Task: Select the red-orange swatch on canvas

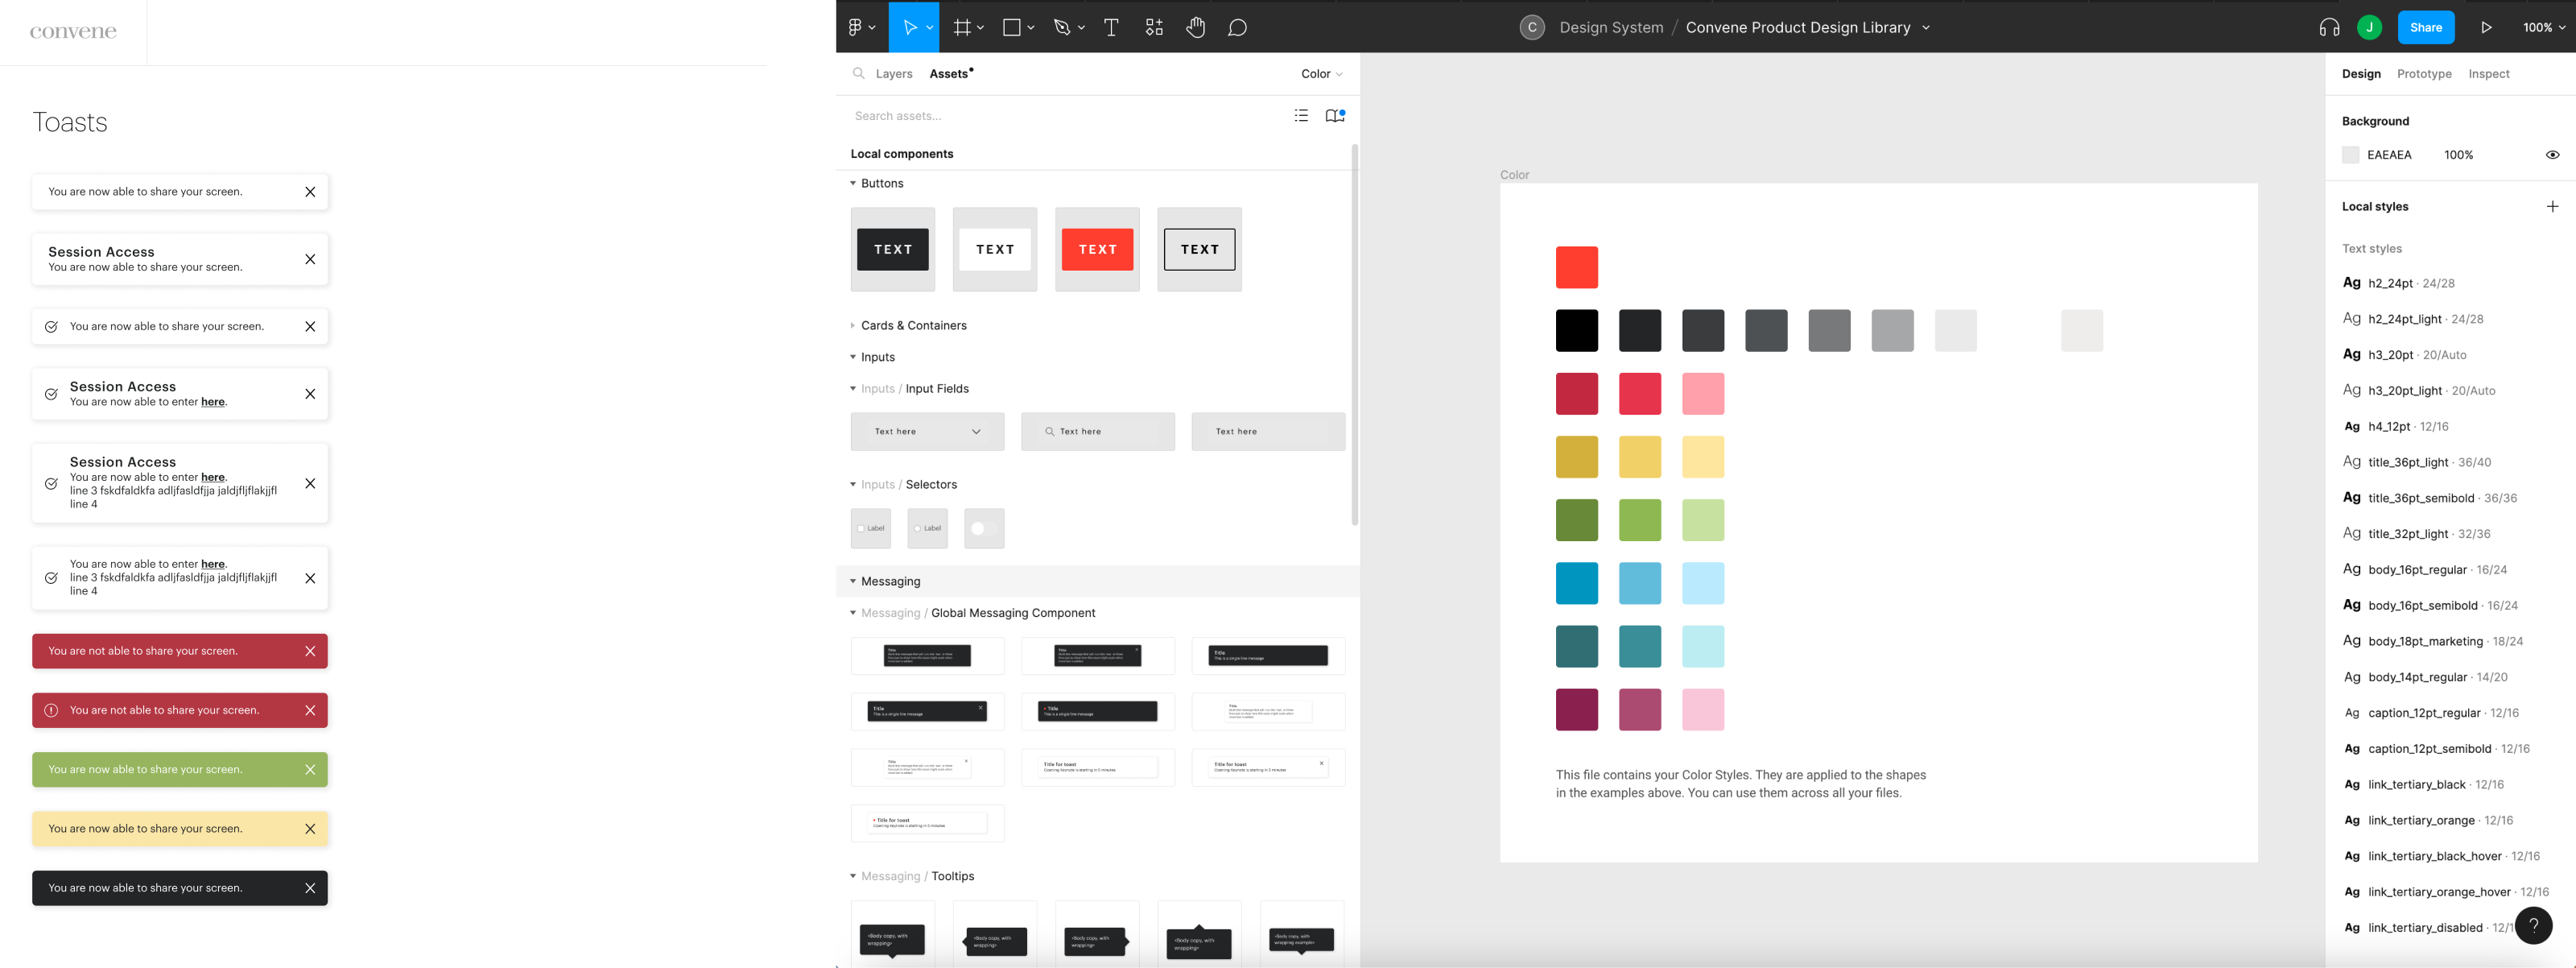Action: tap(1576, 267)
